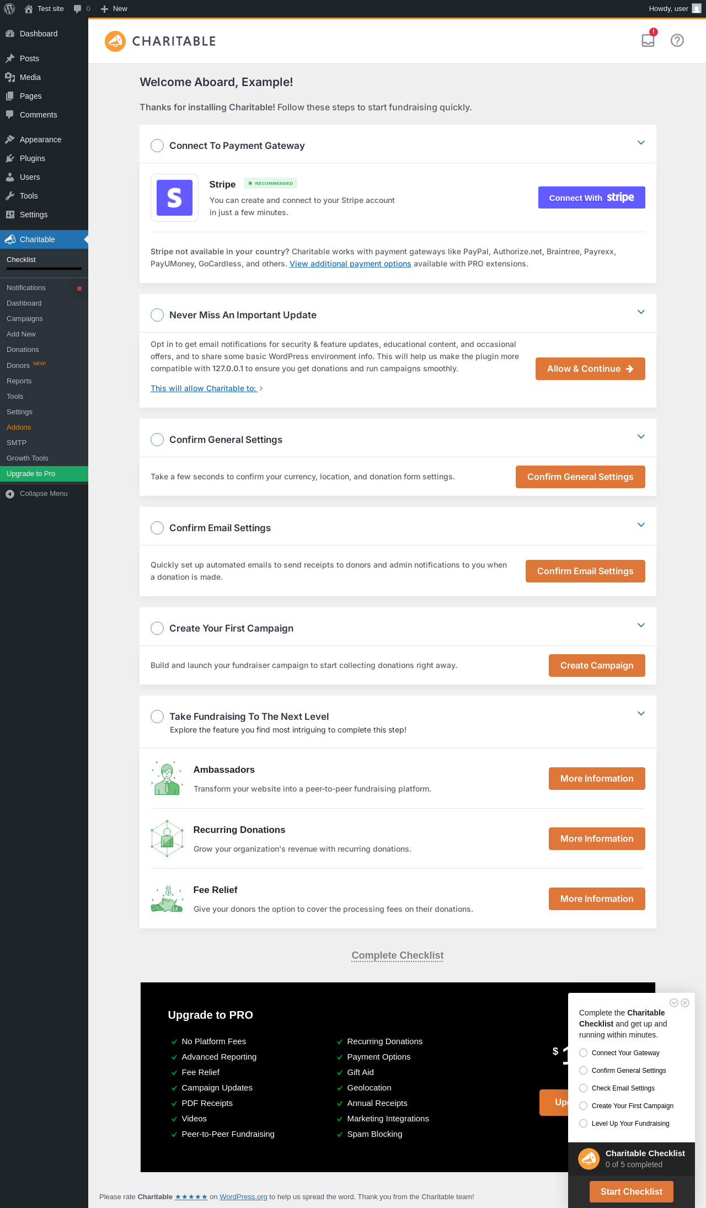Collapse the Create Your First Campaign section

pos(641,625)
